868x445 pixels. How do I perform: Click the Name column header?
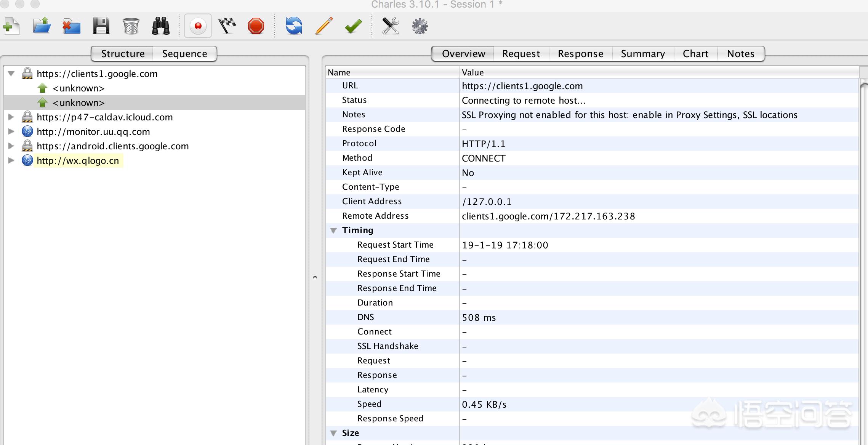[x=392, y=72]
